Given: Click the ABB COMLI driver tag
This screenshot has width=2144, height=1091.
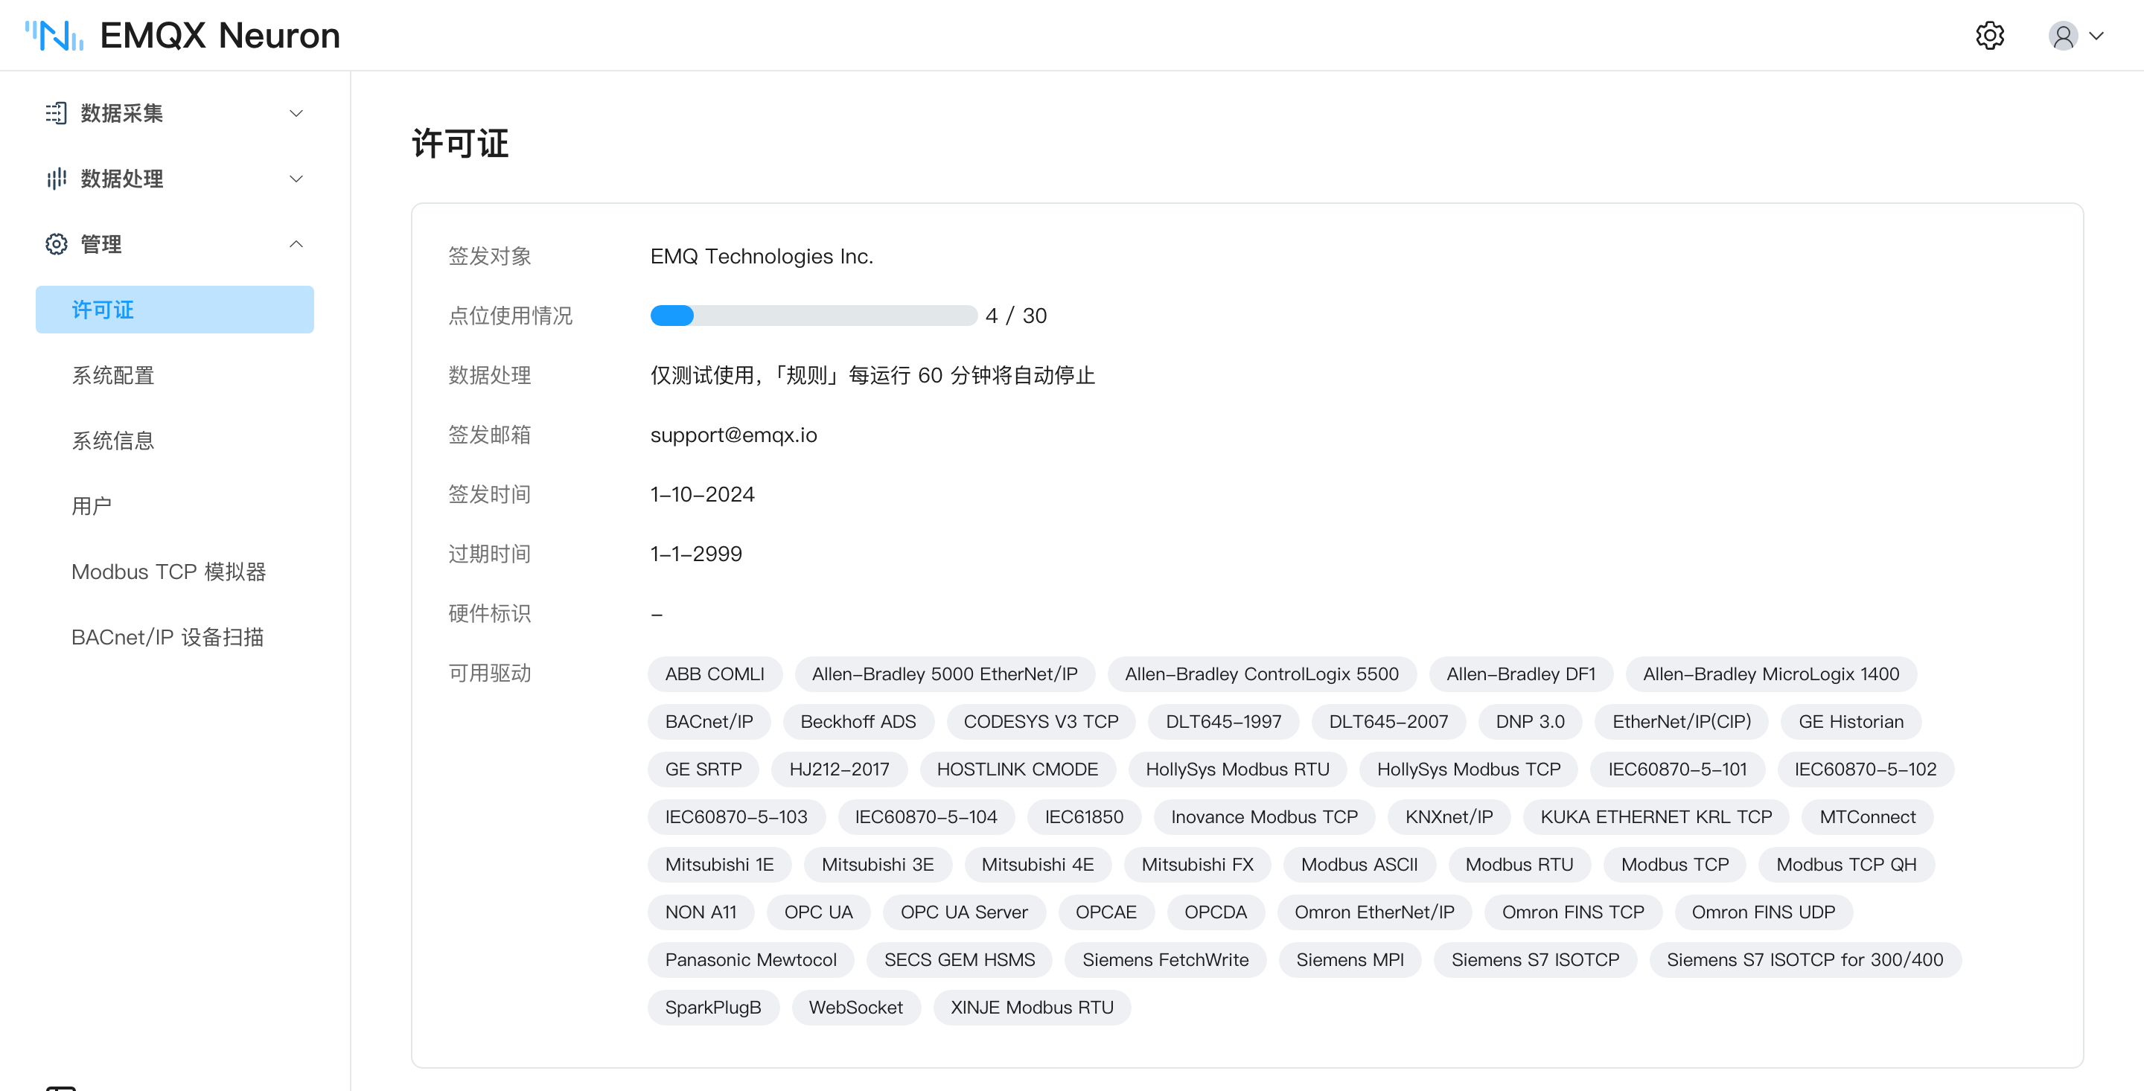Looking at the screenshot, I should [x=714, y=674].
